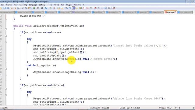
Task: Open the Plugins menu
Action: 69,5
